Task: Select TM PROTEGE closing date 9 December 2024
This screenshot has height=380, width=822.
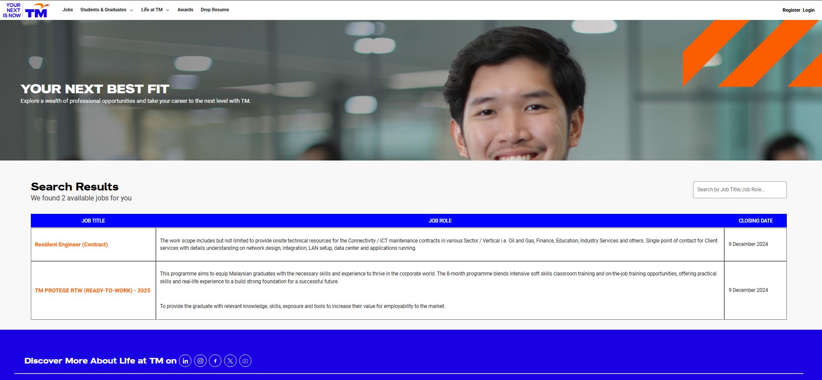Action: pos(748,290)
